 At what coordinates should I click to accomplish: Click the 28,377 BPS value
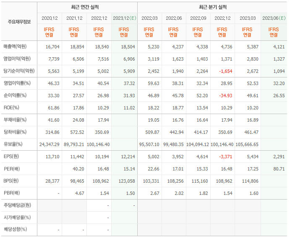coord(52,181)
